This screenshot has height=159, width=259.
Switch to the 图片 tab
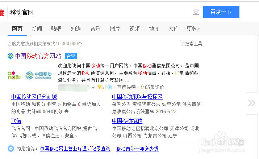tap(115, 29)
